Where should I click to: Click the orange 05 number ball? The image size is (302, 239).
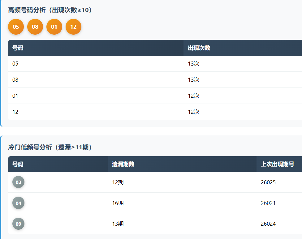click(16, 27)
